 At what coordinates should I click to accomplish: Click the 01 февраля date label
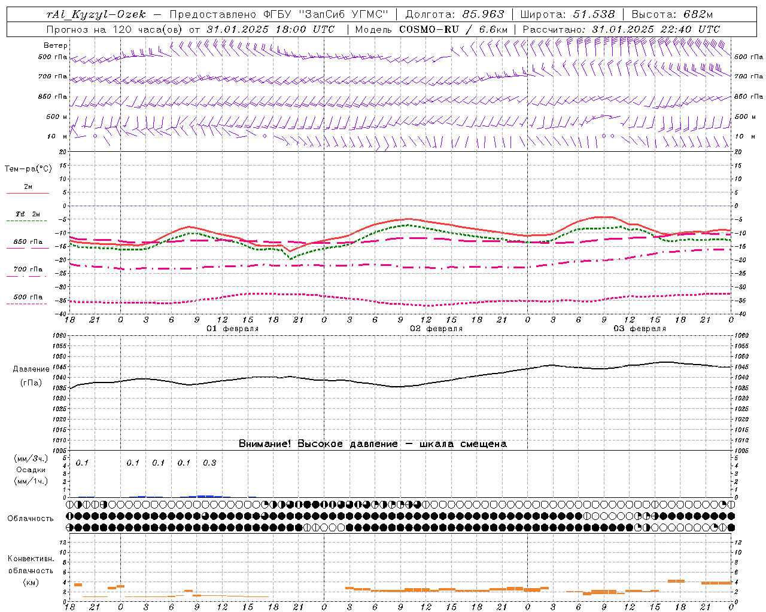pyautogui.click(x=233, y=329)
